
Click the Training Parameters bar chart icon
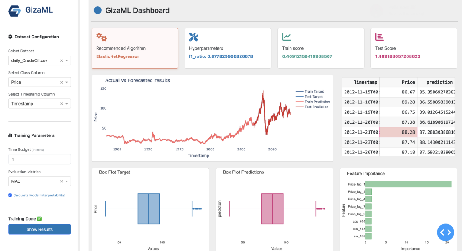10,135
